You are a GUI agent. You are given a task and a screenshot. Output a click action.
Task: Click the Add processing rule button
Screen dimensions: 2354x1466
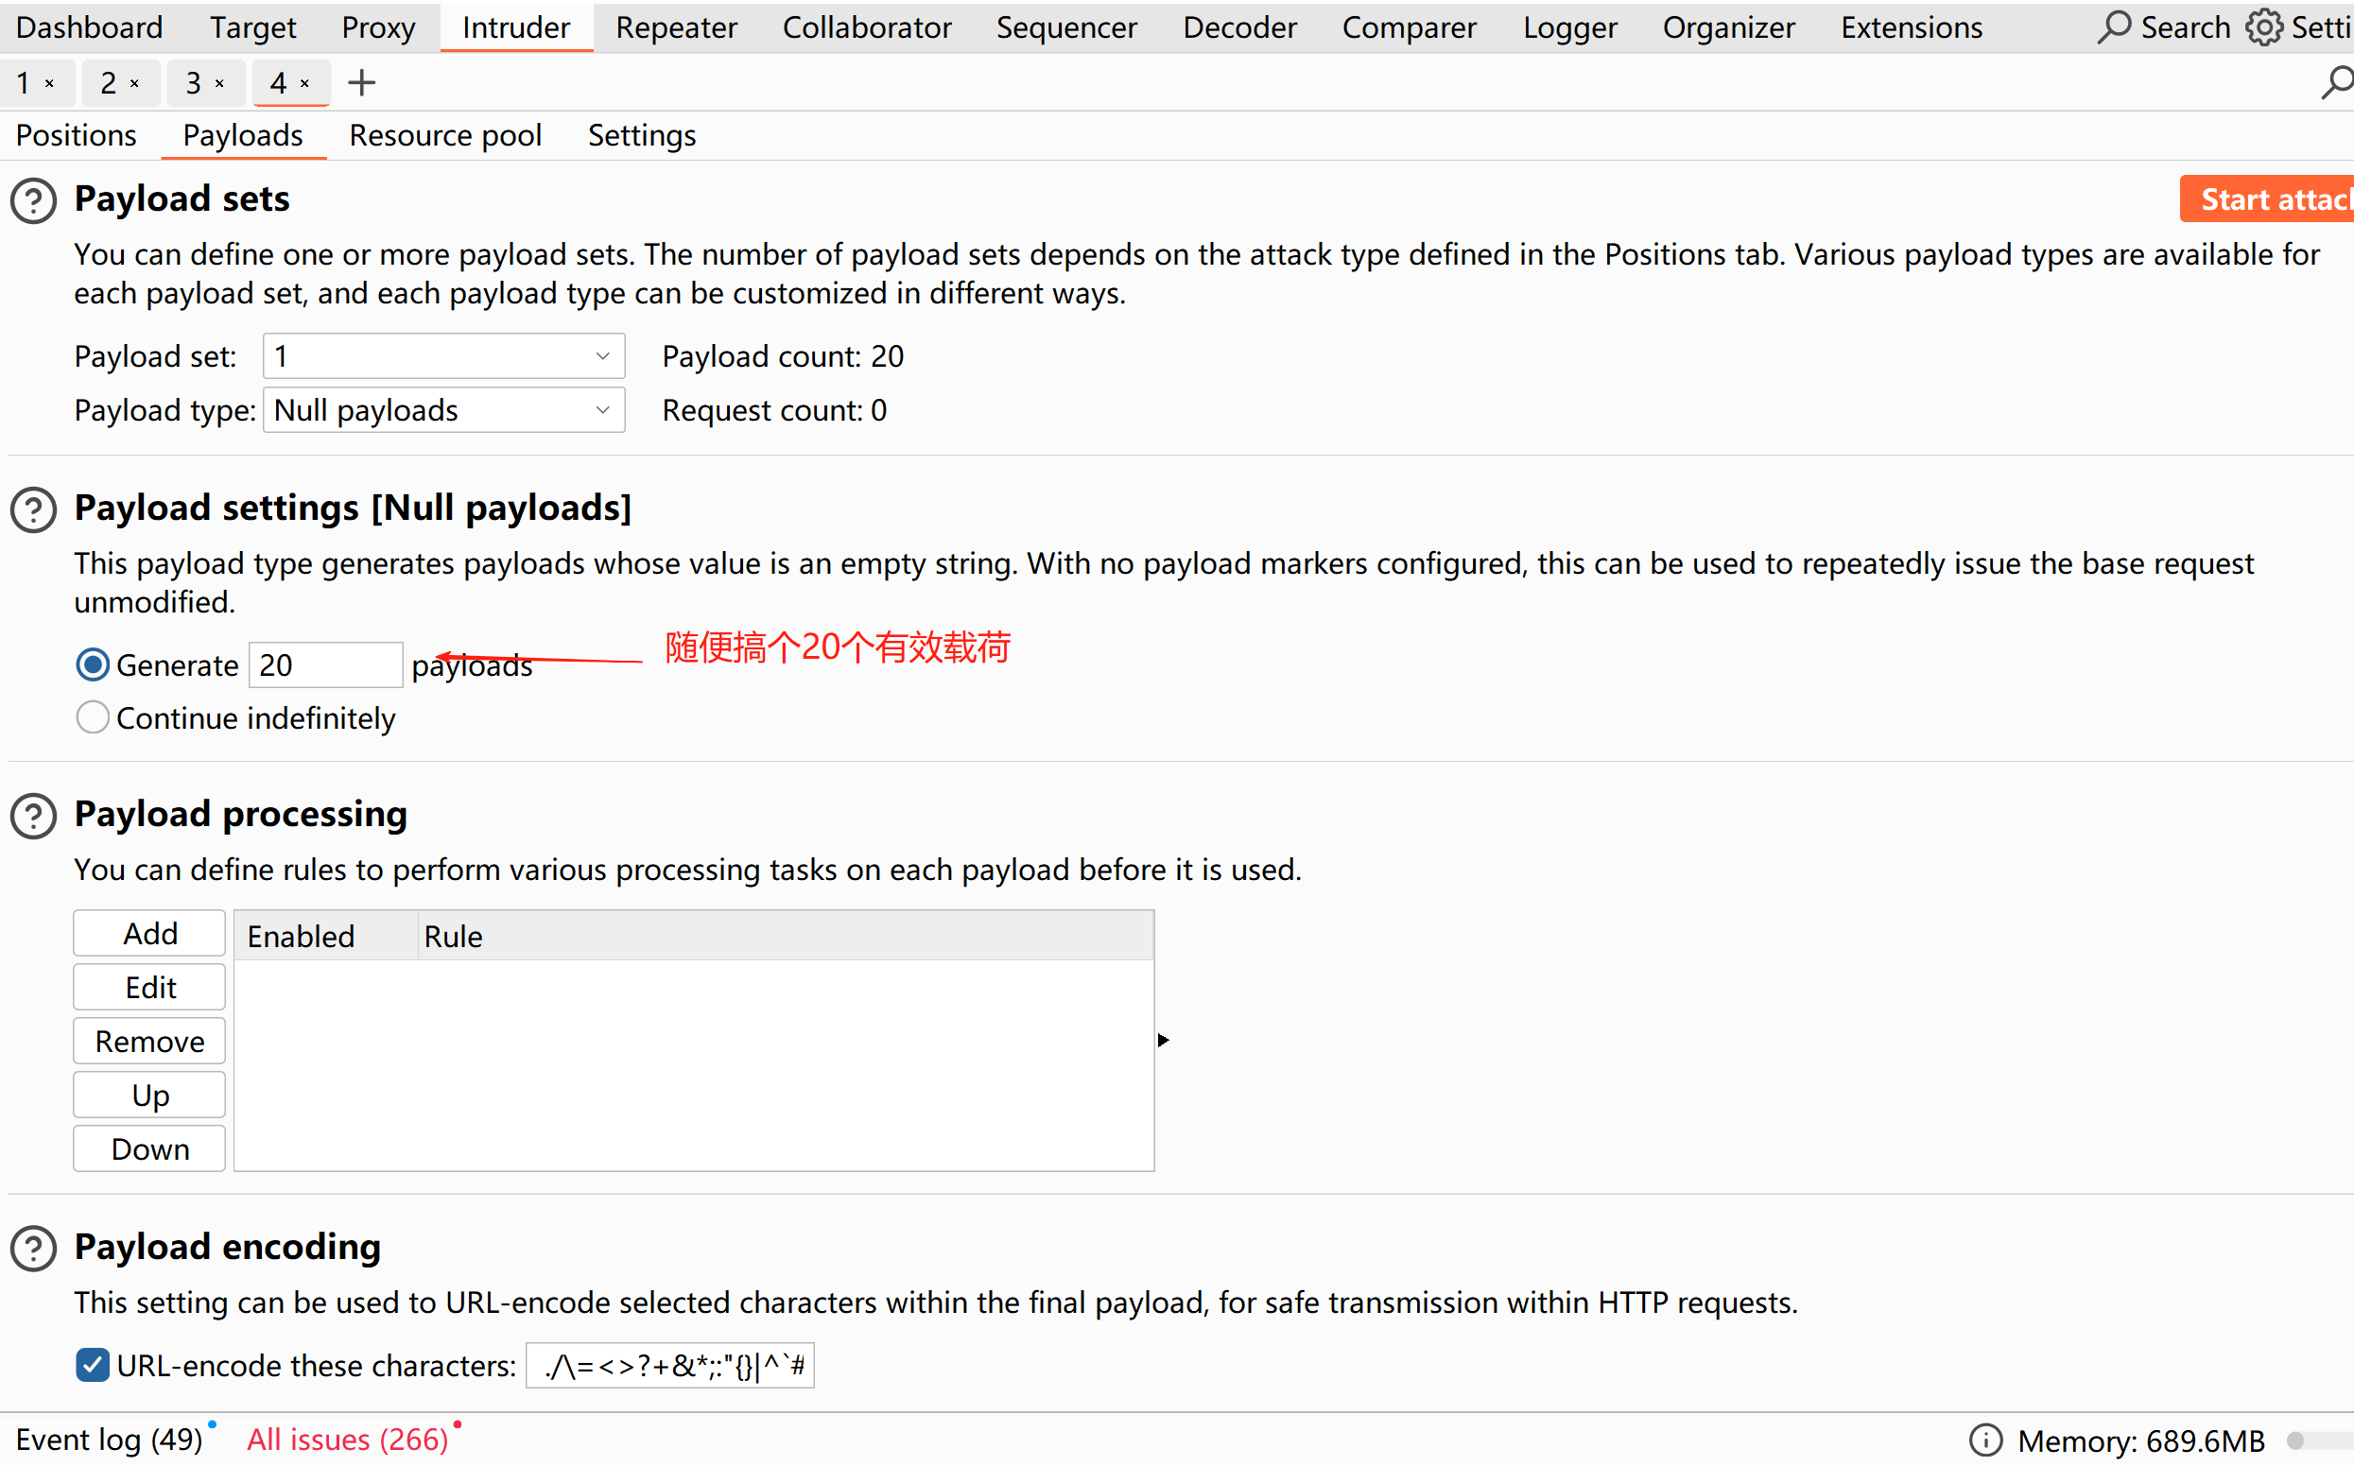pos(149,934)
